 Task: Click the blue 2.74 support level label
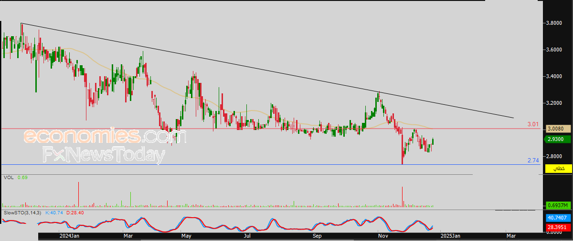[x=533, y=161]
